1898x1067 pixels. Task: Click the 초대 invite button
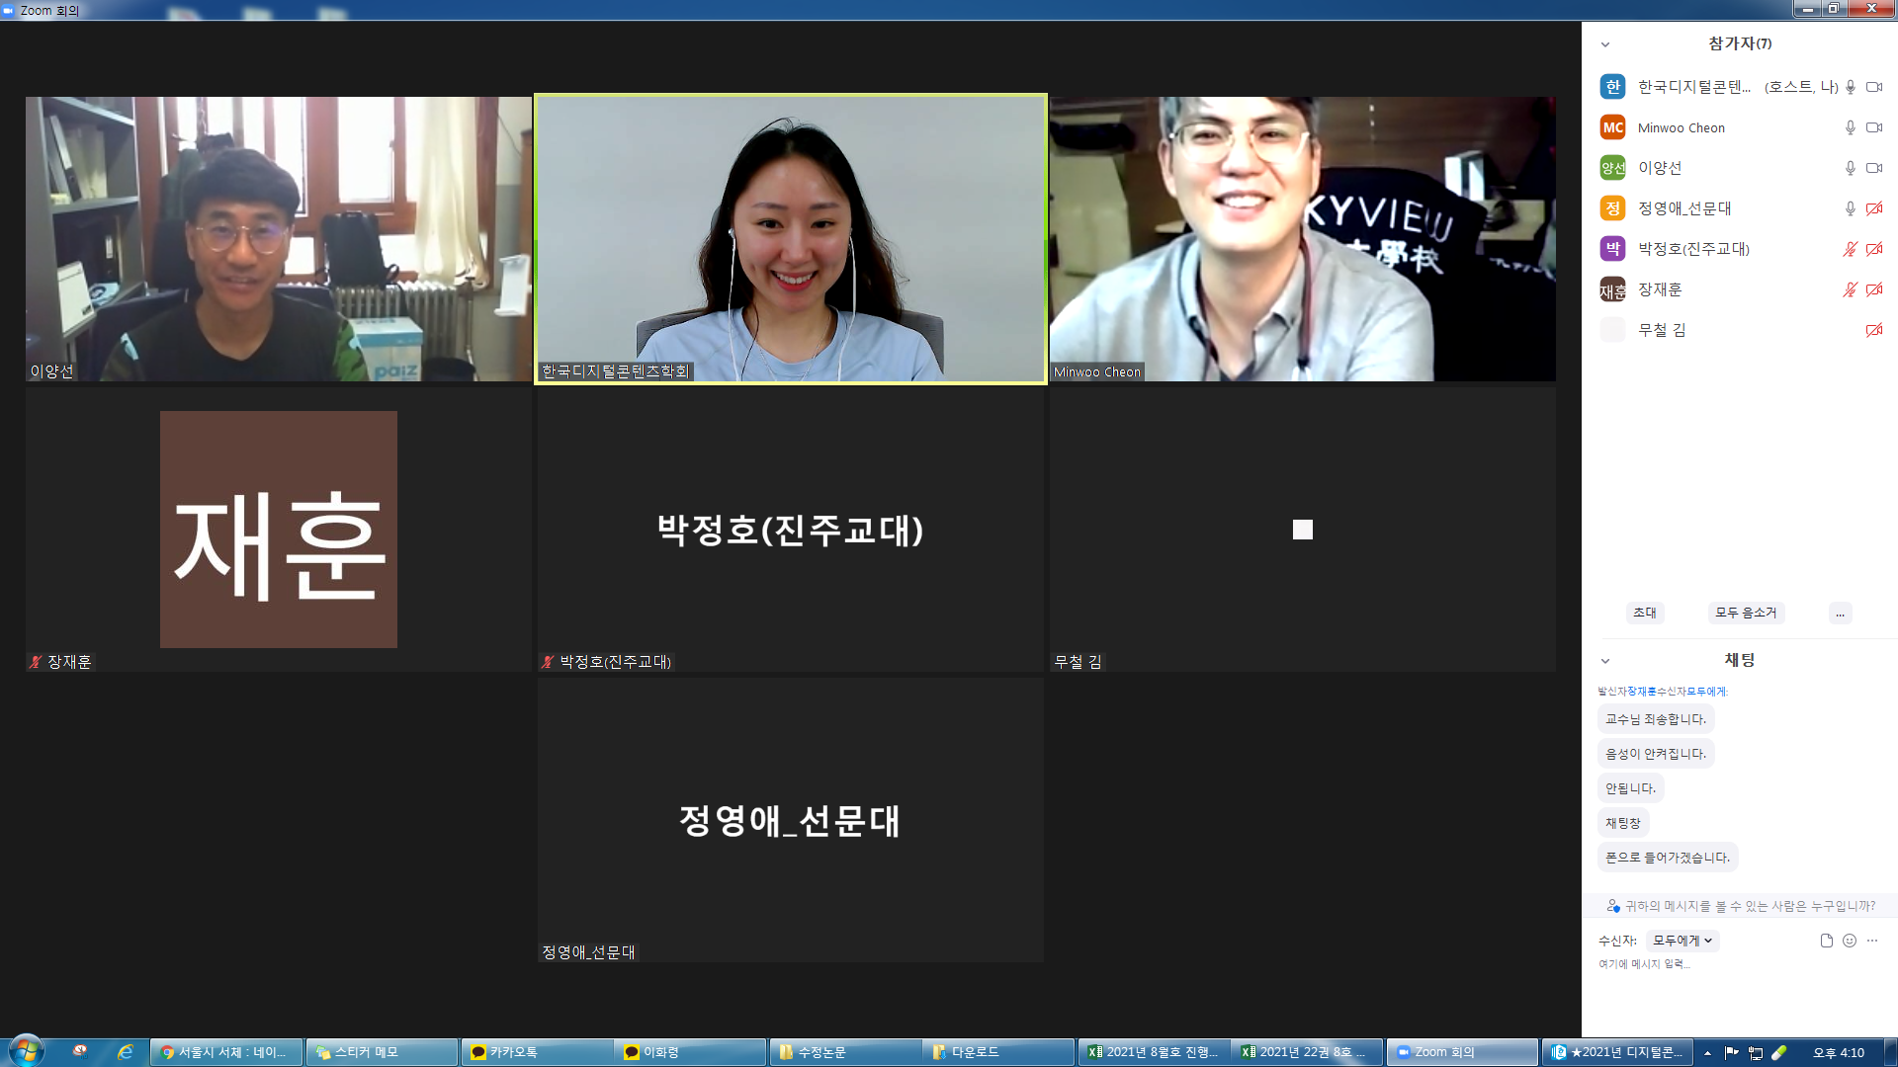pyautogui.click(x=1645, y=613)
